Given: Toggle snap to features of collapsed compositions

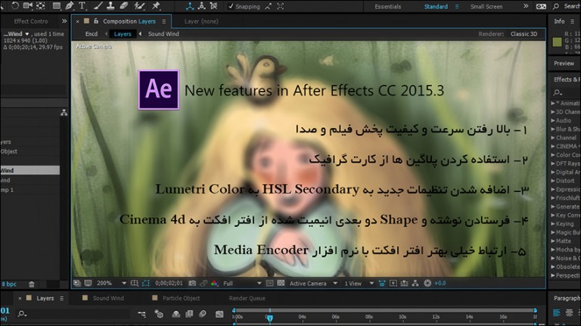Looking at the screenshot, I should 281,6.
